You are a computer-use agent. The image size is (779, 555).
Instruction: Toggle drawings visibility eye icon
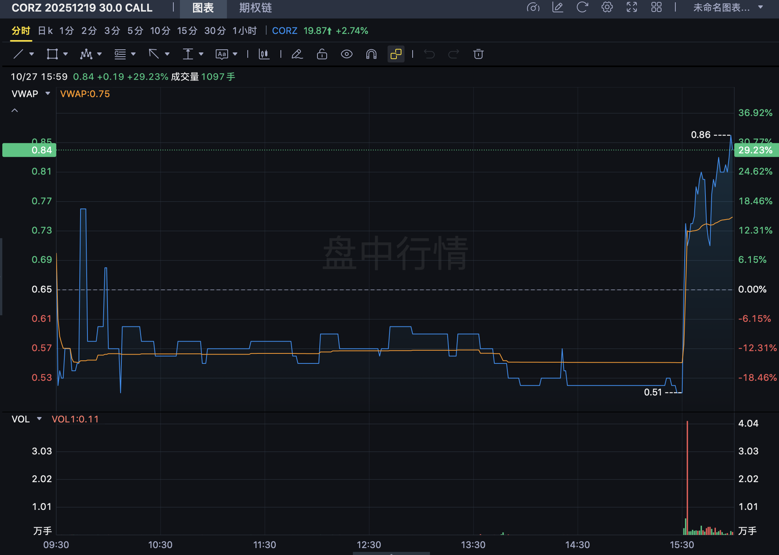click(x=346, y=54)
